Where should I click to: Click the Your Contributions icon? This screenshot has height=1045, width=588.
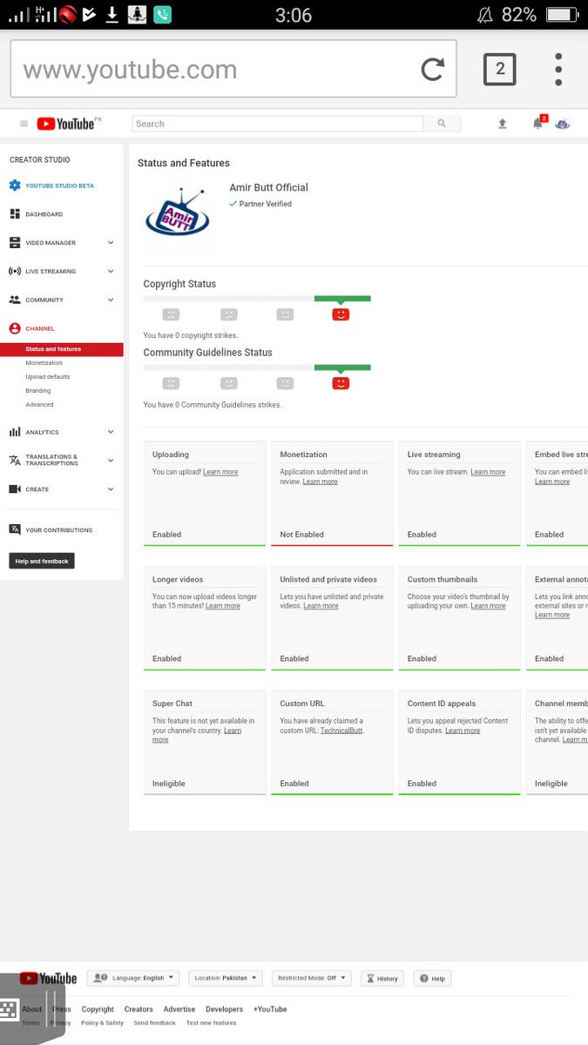tap(15, 529)
